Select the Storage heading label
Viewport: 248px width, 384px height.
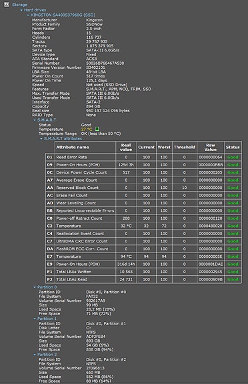pos(19,5)
